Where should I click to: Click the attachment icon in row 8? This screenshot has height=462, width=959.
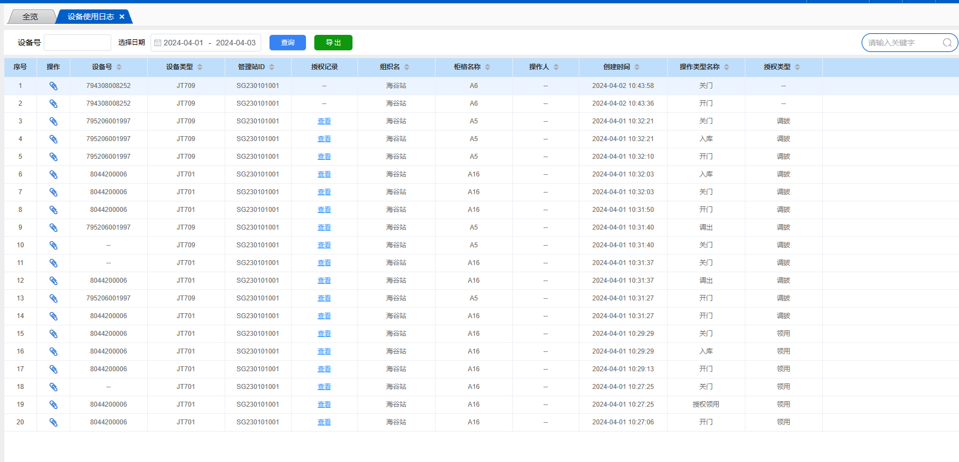[53, 210]
